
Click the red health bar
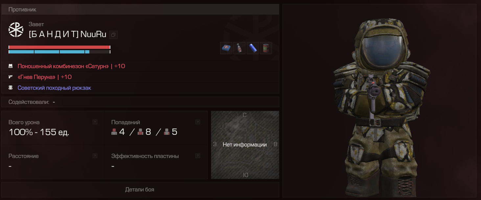pyautogui.click(x=59, y=47)
